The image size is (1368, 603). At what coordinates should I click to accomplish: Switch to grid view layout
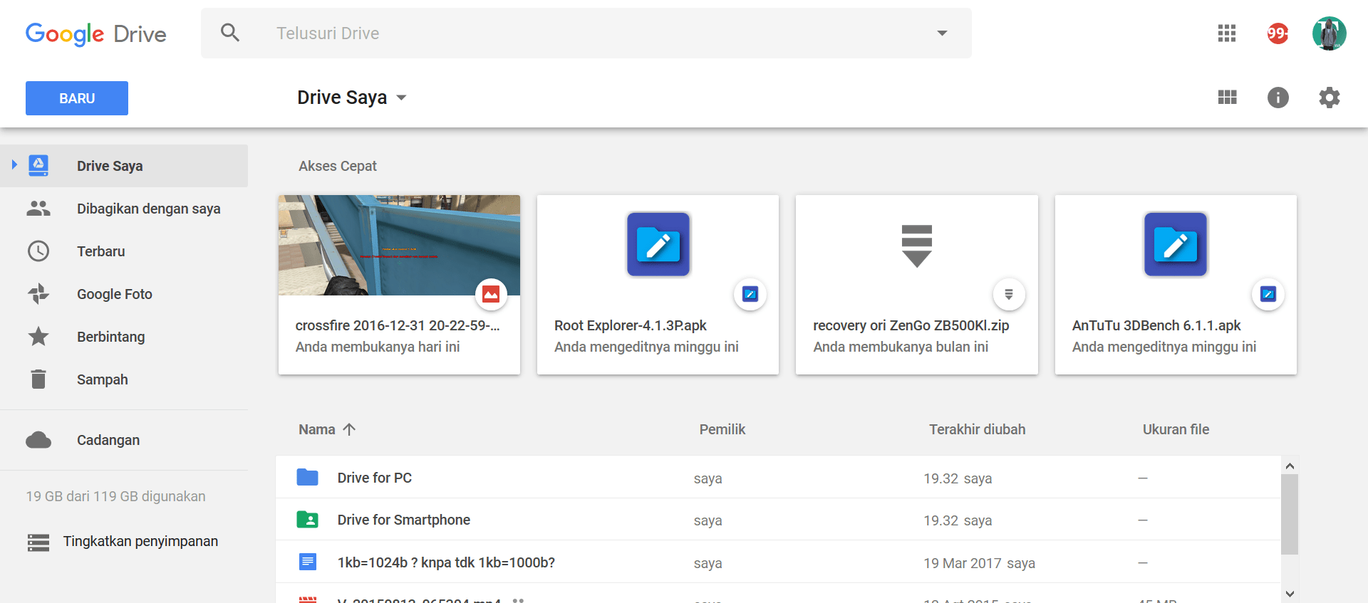(x=1227, y=98)
